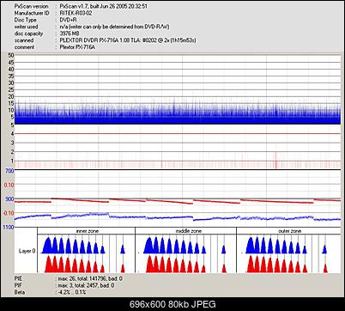The height and width of the screenshot is (311, 345).
Task: Click the red threshold line at level 4
Action: point(178,134)
